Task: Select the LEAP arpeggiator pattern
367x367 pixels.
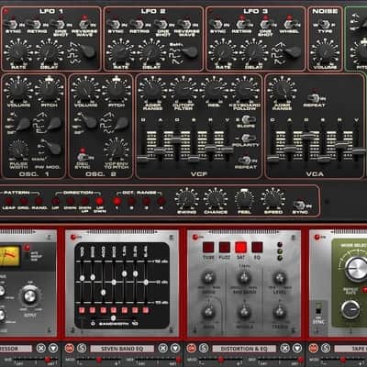Action: pos(9,201)
